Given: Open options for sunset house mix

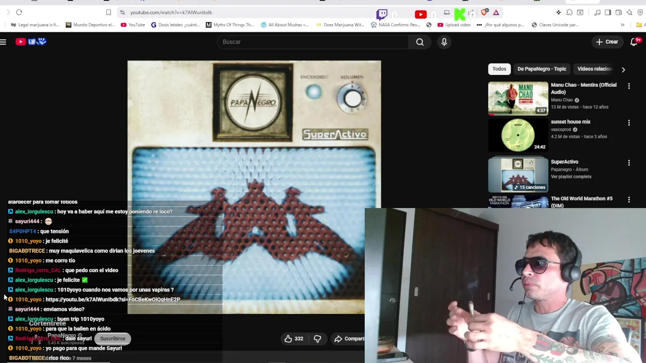Looking at the screenshot, I should 629,123.
